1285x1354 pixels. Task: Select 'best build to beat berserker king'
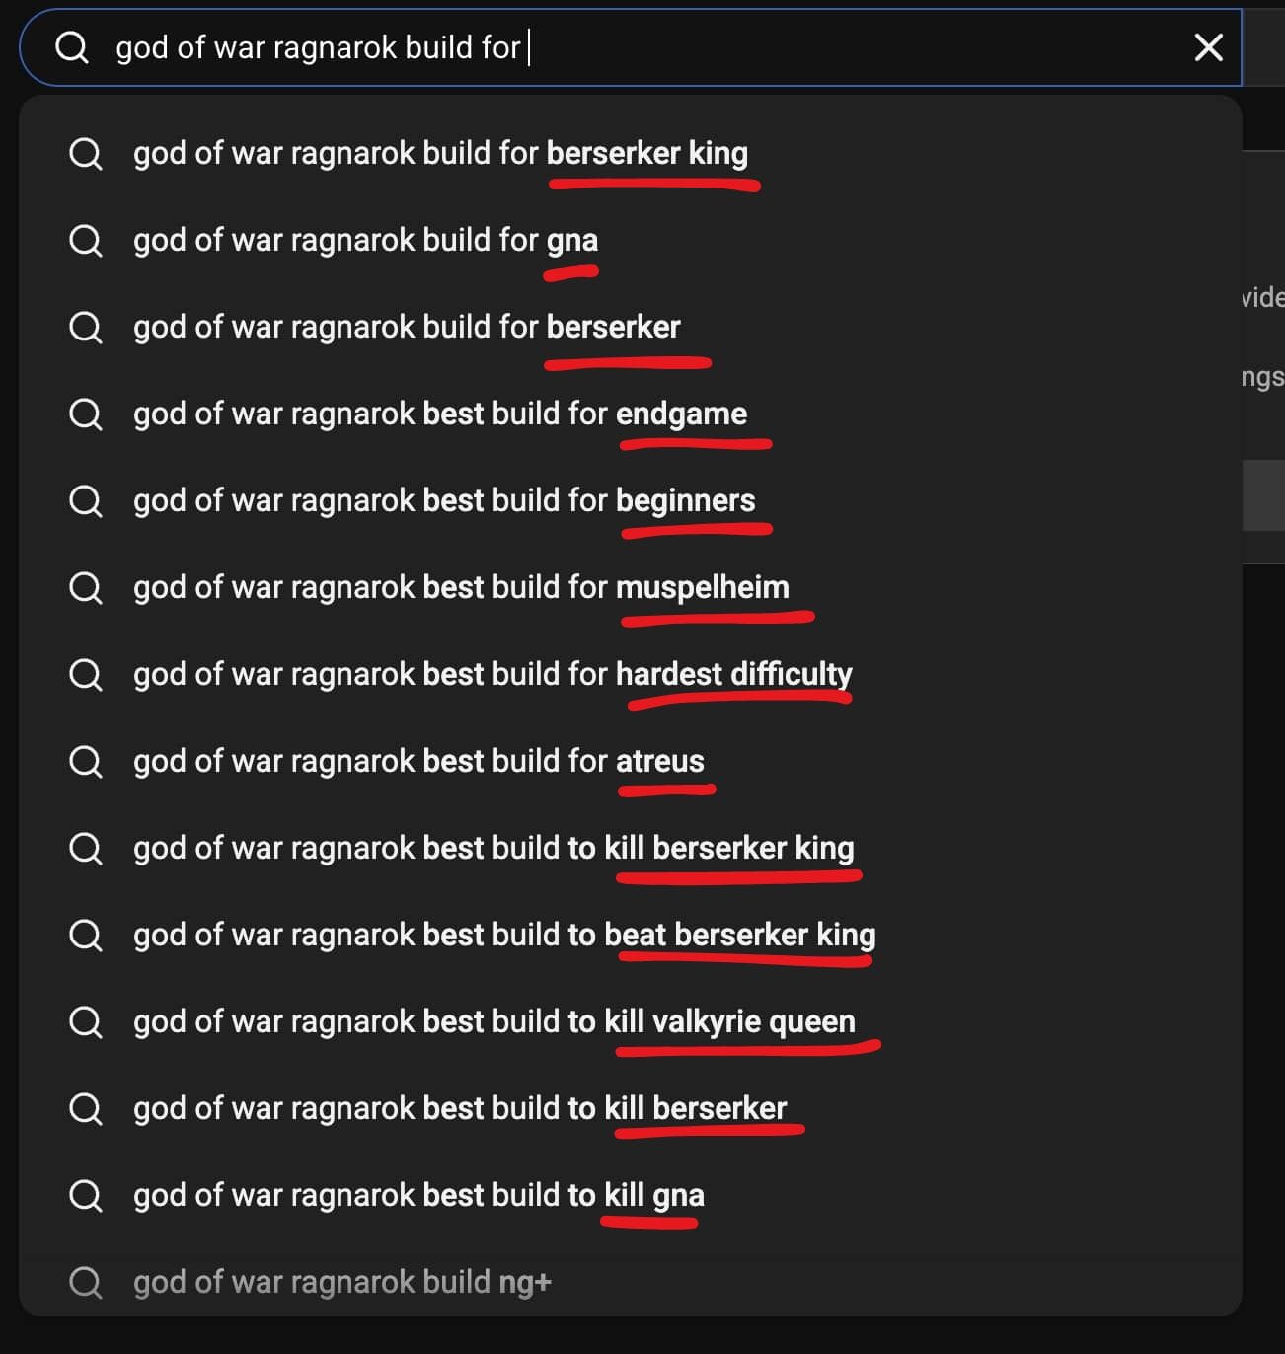pyautogui.click(x=504, y=936)
